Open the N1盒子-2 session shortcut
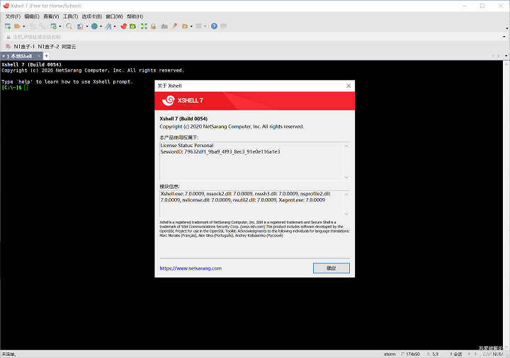This screenshot has width=510, height=358. coord(48,47)
